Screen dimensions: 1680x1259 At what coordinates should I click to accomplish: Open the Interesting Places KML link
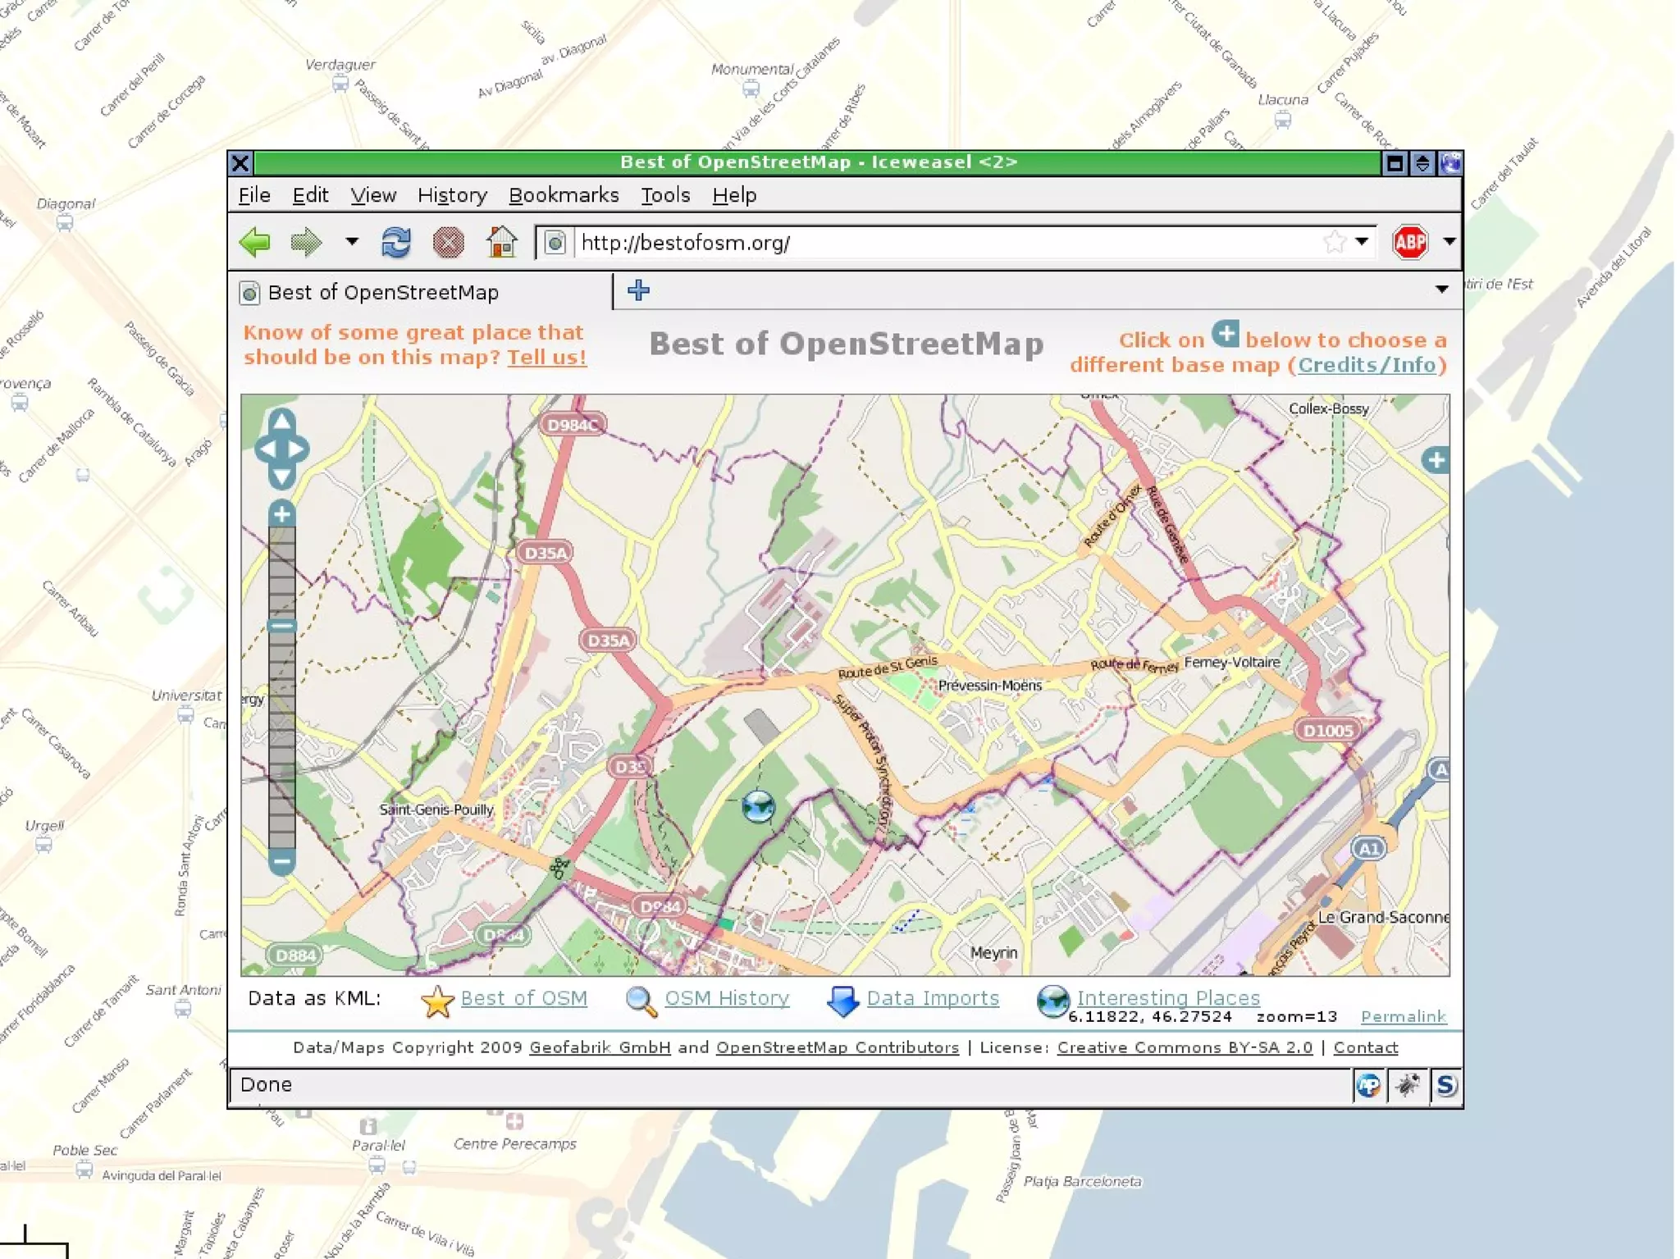point(1167,997)
